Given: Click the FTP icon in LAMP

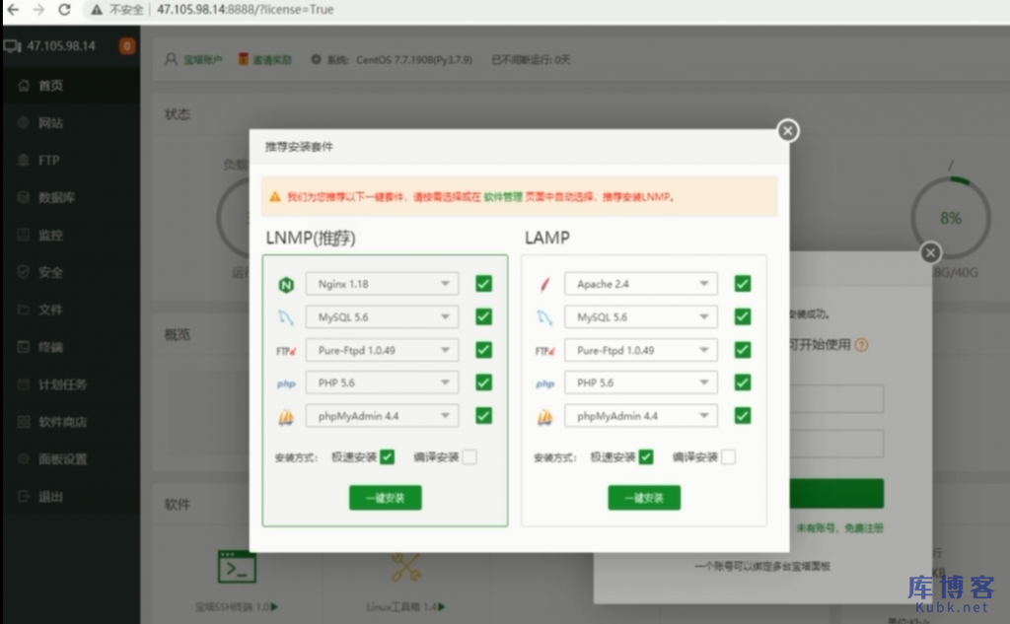Looking at the screenshot, I should (544, 350).
